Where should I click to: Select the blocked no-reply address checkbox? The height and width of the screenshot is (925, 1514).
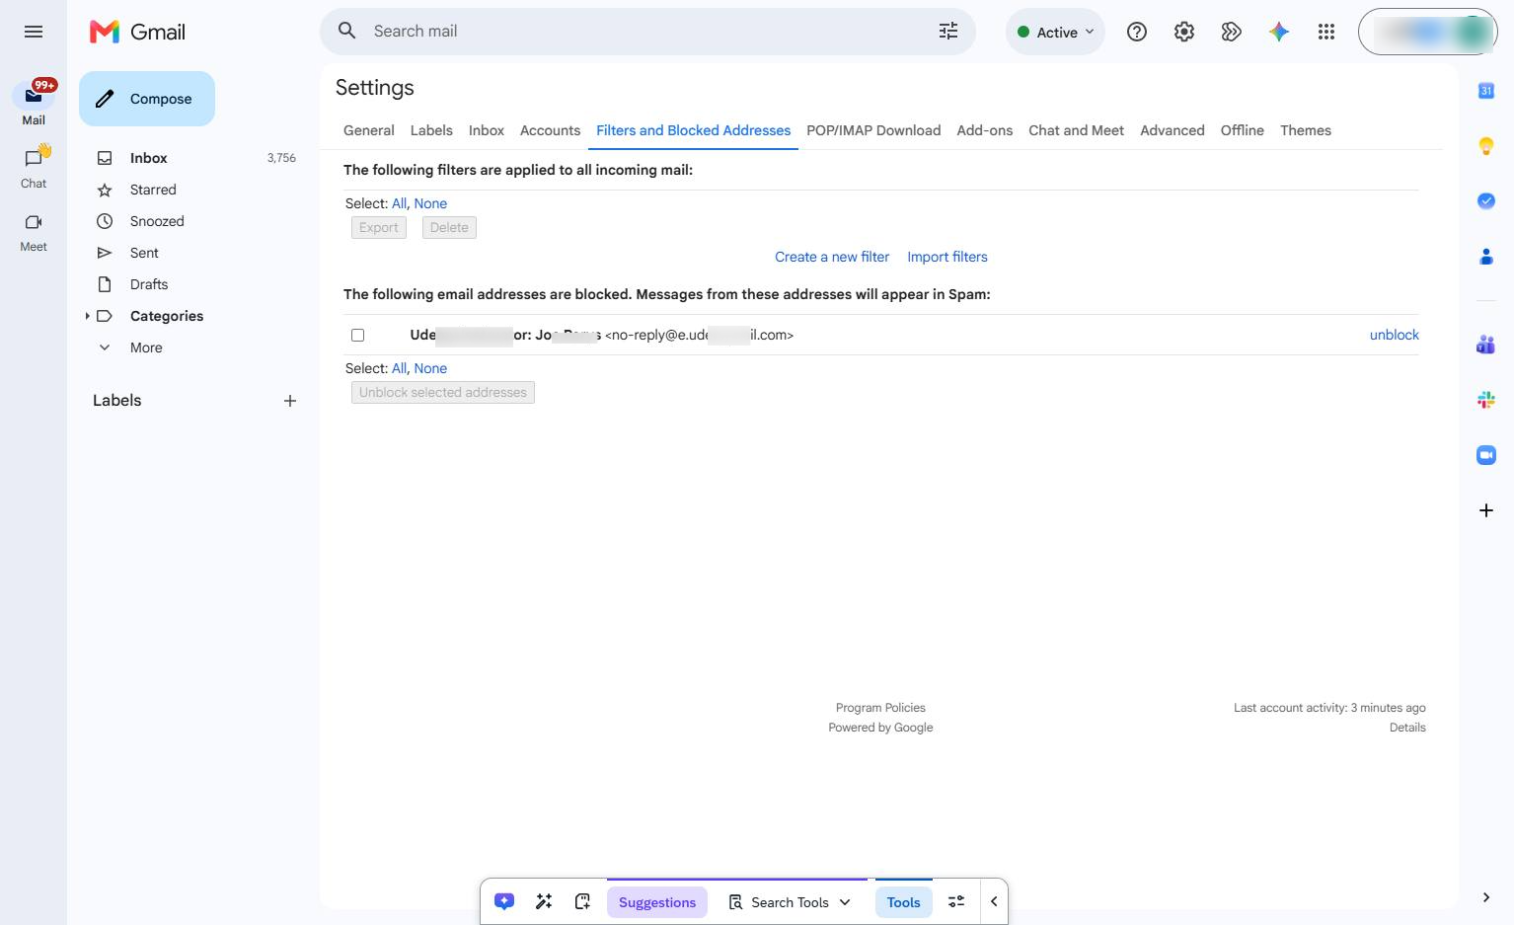[358, 336]
